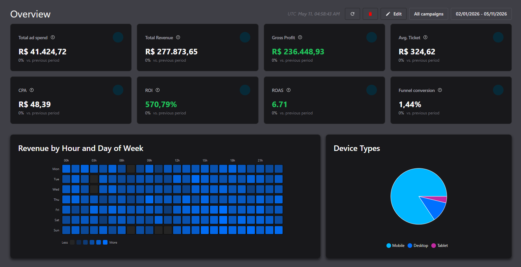Click info icon next to Avg. Ticket

[x=425, y=37]
